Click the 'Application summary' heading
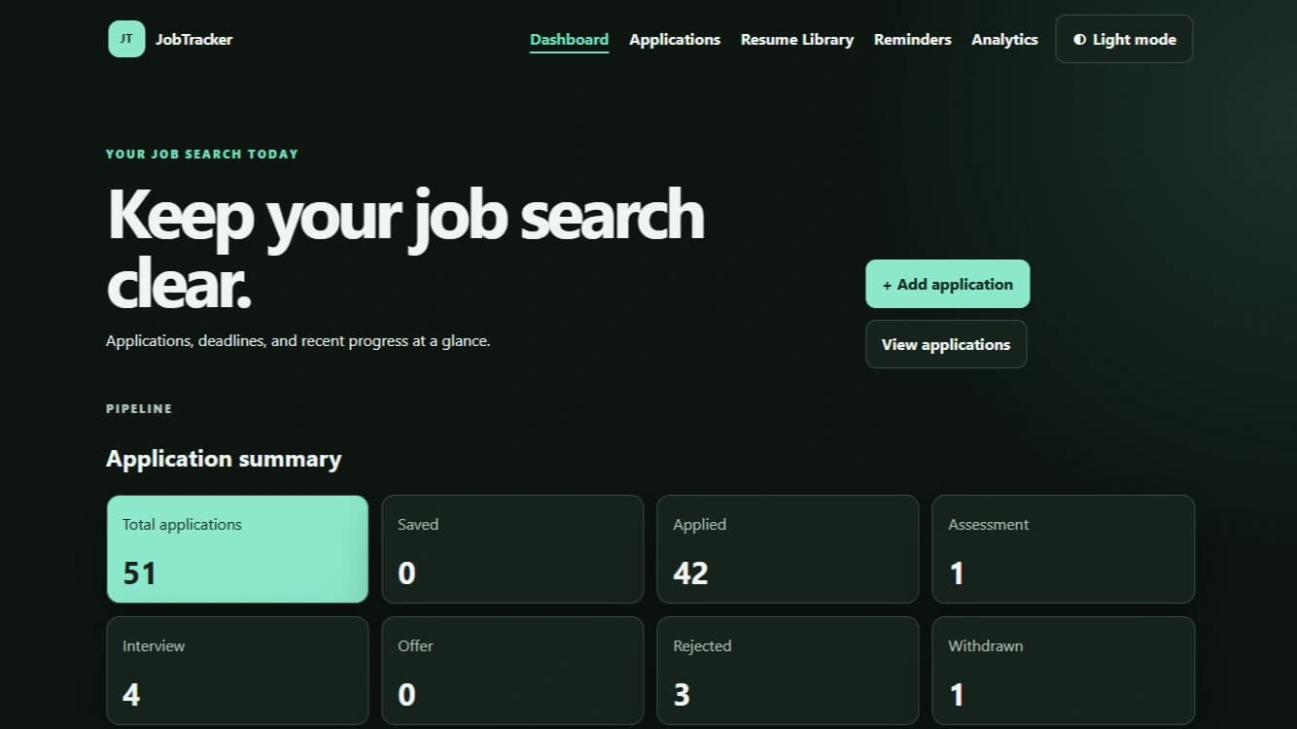The width and height of the screenshot is (1297, 729). pos(224,459)
